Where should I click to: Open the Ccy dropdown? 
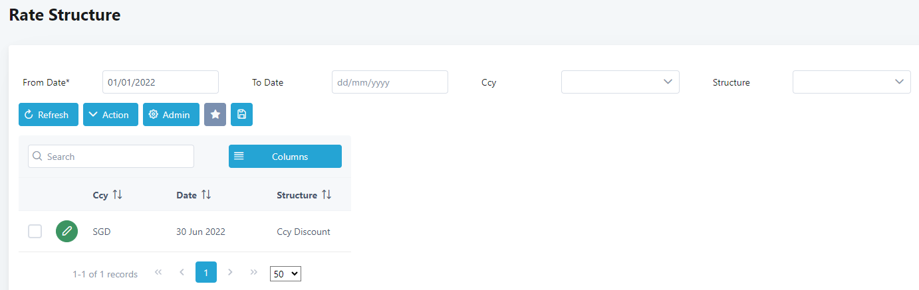tap(620, 82)
